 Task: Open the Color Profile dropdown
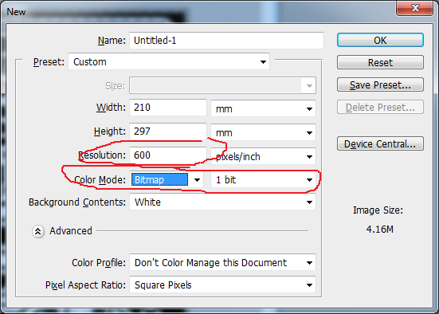[x=222, y=262]
